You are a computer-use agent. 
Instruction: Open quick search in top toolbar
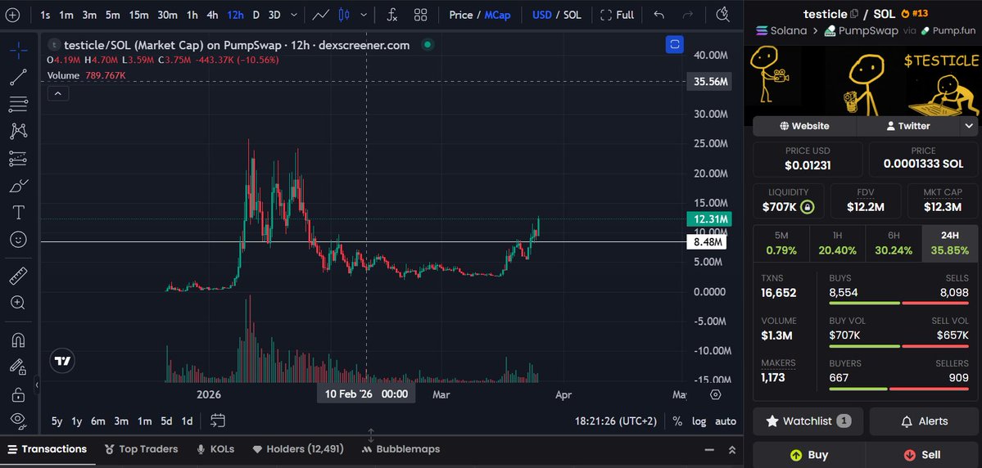tap(722, 15)
